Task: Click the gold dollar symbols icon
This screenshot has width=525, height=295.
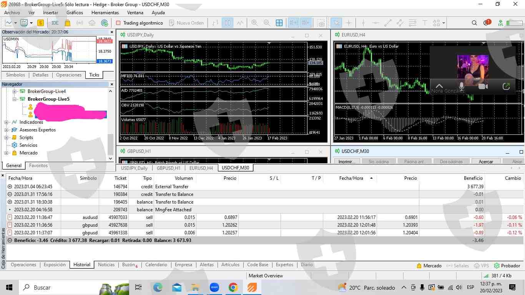Action: click(40, 23)
